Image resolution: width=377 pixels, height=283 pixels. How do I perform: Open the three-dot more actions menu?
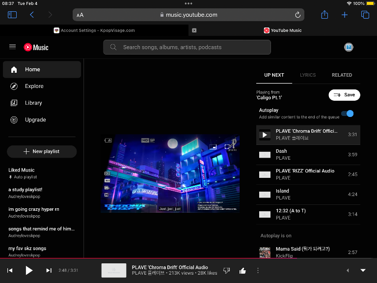pyautogui.click(x=258, y=271)
